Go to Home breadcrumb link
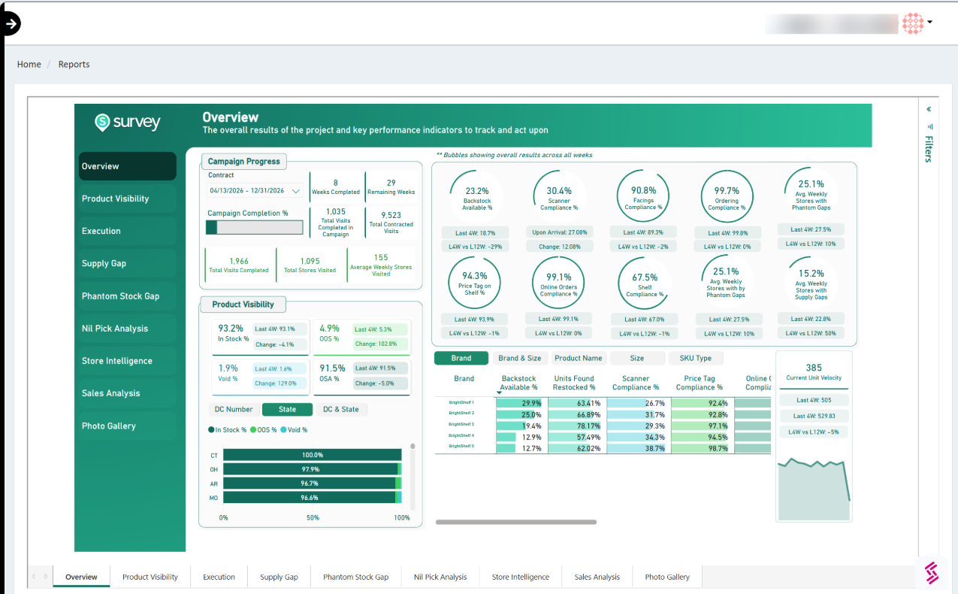 point(29,64)
